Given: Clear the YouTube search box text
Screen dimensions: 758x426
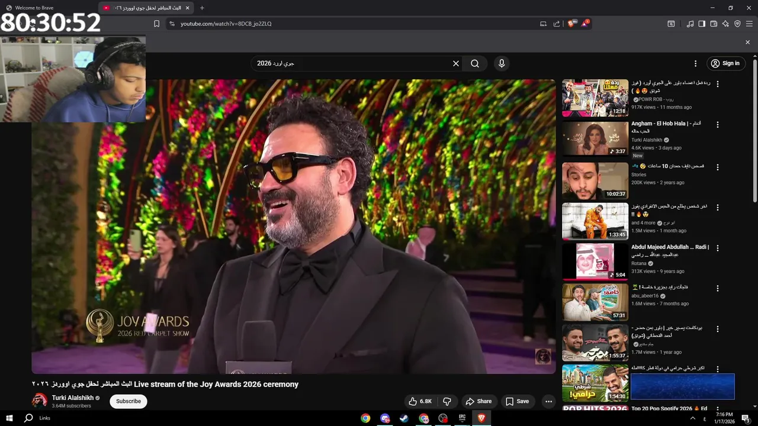Looking at the screenshot, I should [x=456, y=63].
